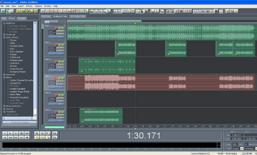Image resolution: width=257 pixels, height=155 pixels.
Task: Click the effects list vertical scrollbar
Action: pos(35,69)
